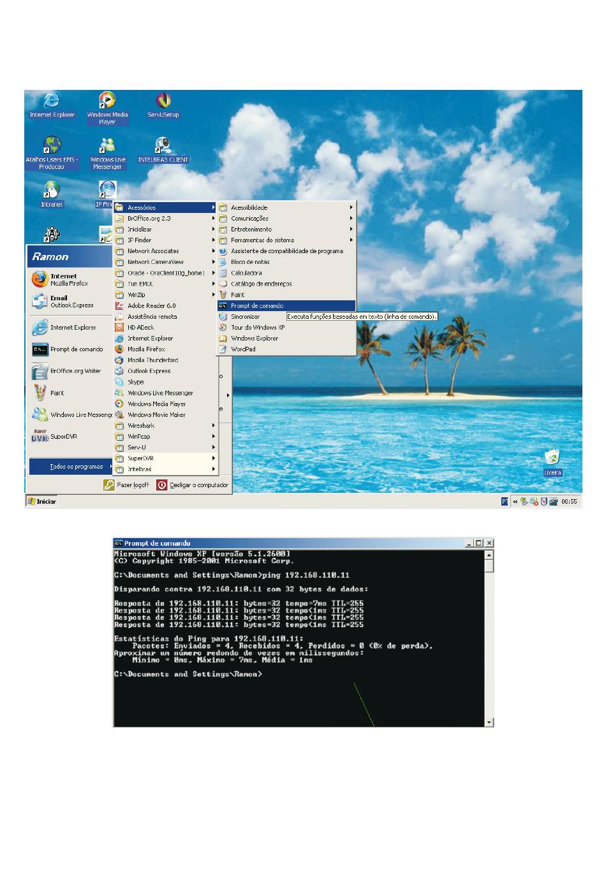Choose the highlighted Prompt de comando in Acessórios
The image size is (606, 876).
[286, 305]
